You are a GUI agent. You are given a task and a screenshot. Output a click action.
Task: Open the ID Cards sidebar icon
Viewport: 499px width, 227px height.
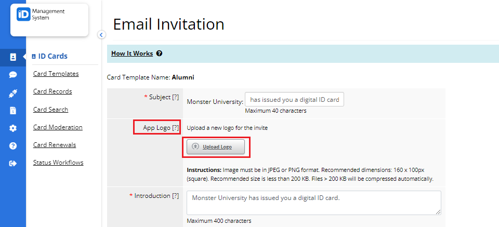(12, 57)
